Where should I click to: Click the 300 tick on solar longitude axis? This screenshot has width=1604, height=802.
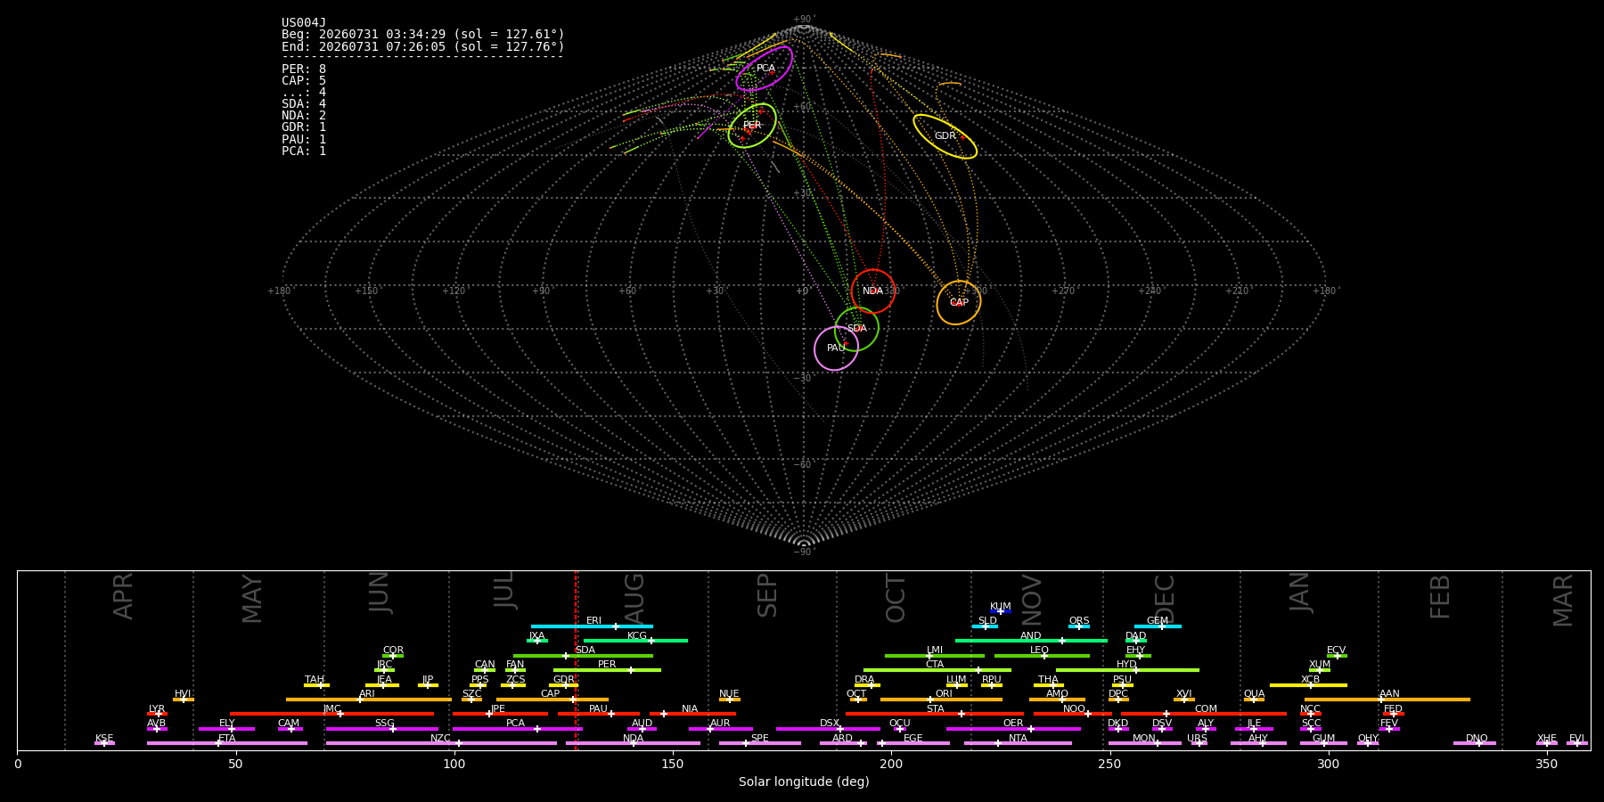pyautogui.click(x=1328, y=764)
